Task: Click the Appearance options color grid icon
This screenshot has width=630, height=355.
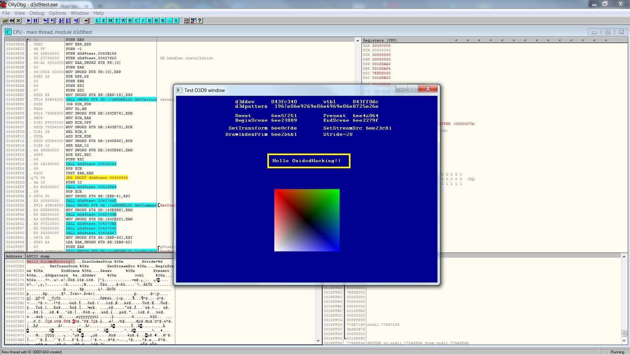Action: 193,21
